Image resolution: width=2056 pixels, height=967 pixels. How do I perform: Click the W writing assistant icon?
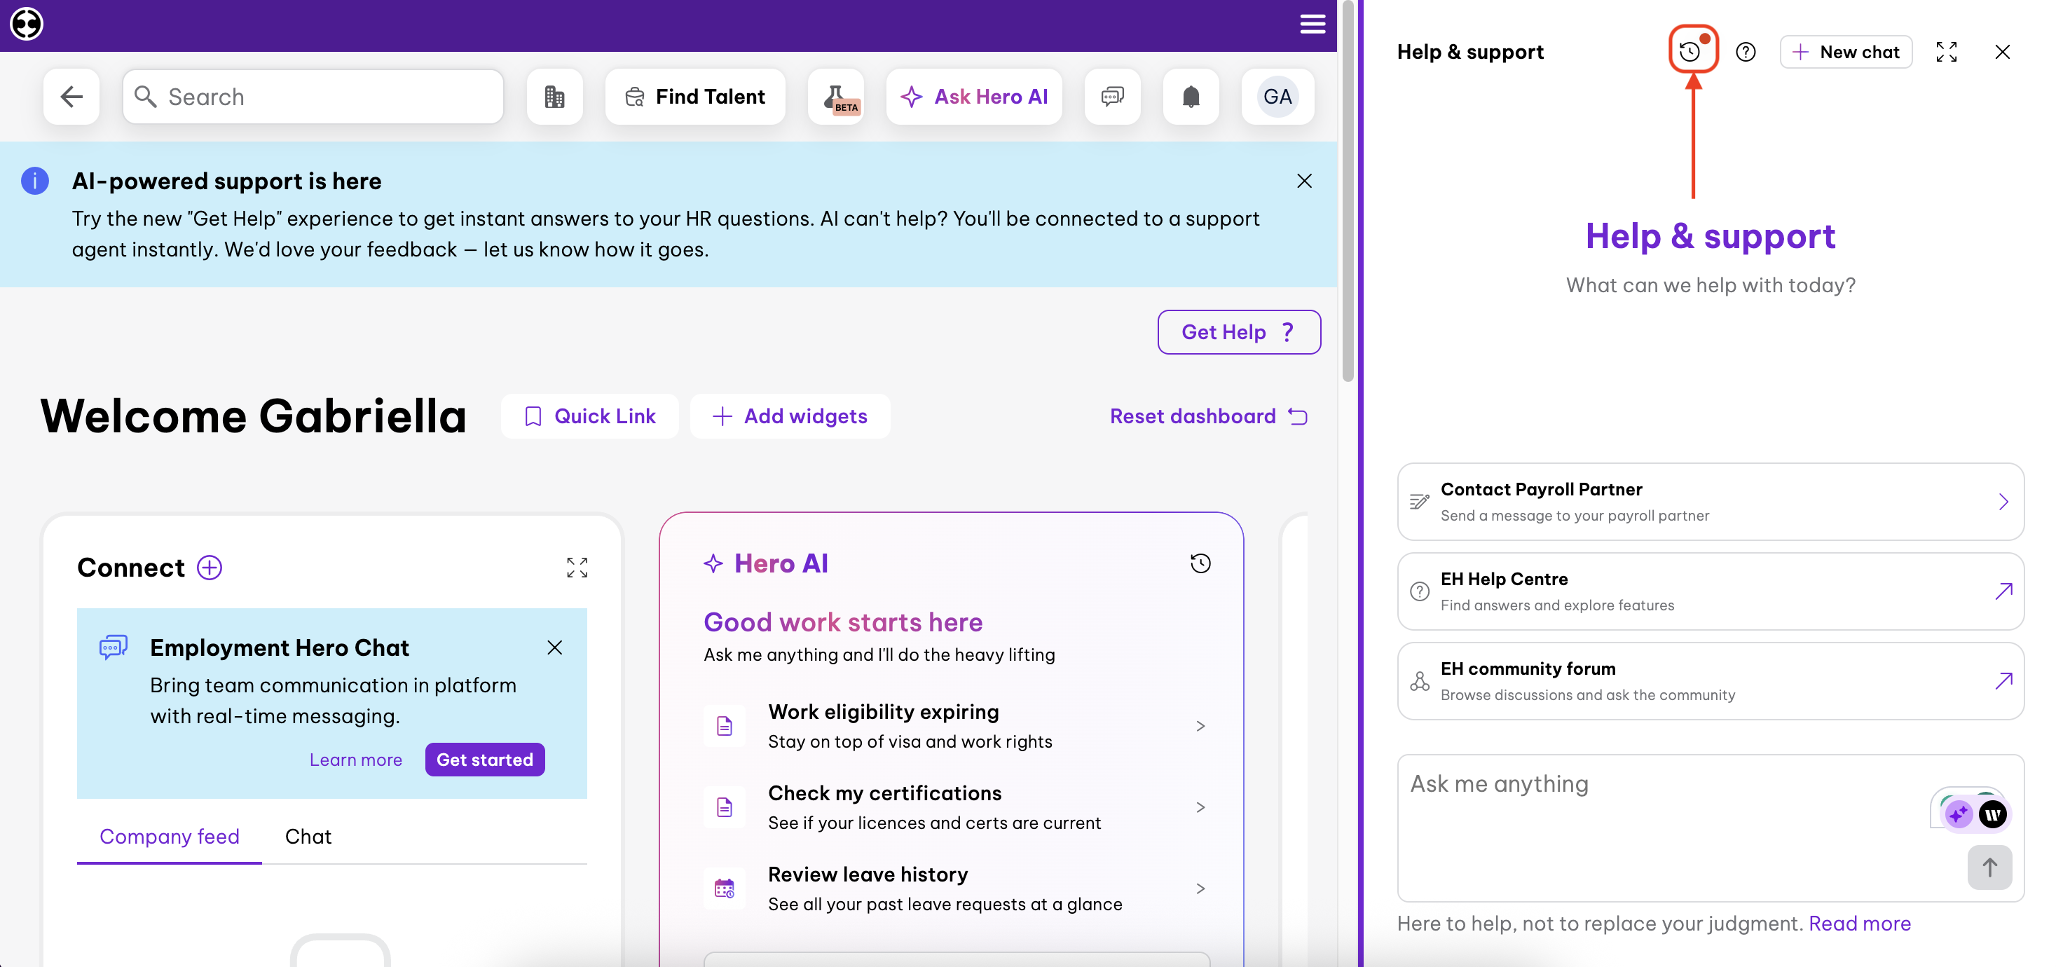click(1993, 814)
